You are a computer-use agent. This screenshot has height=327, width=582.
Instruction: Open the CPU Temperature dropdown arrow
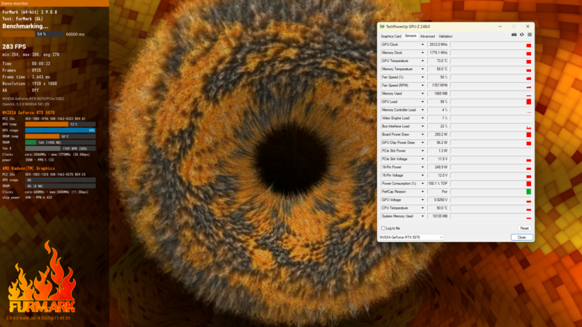[422, 208]
